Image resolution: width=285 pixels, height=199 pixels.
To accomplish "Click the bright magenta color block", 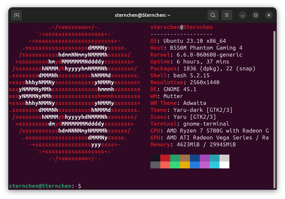I will coord(205,165).
